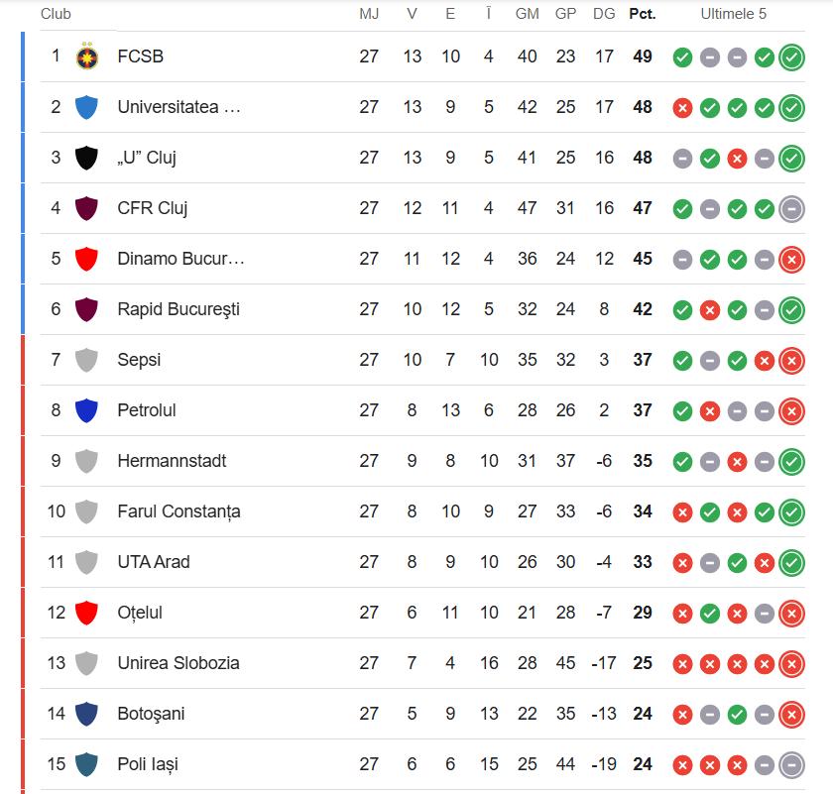This screenshot has width=833, height=794.
Task: Click CFR Cluj's latest match draw indicator
Action: point(791,208)
